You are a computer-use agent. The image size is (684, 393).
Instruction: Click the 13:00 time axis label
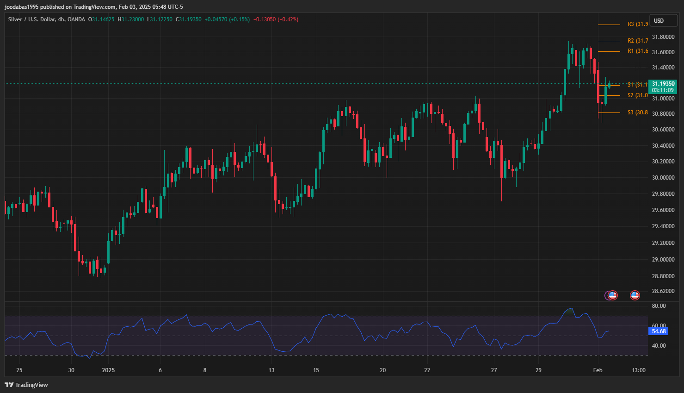[x=639, y=370]
